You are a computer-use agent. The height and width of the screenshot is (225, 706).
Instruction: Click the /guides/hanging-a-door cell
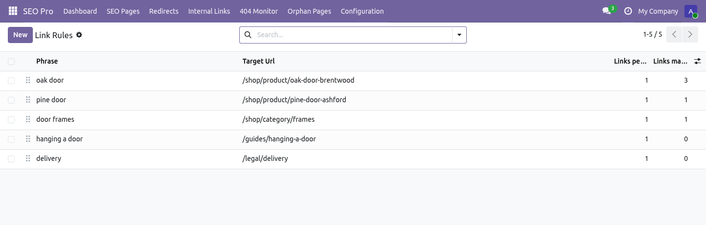point(279,139)
